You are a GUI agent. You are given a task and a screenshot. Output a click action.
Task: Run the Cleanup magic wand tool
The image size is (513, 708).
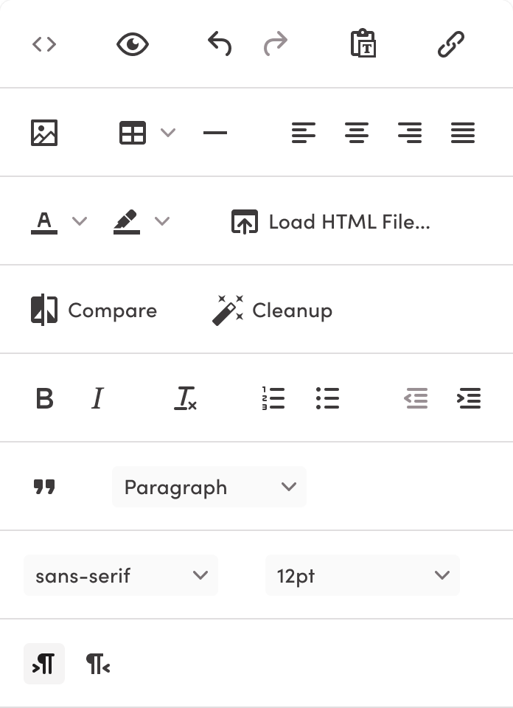click(x=273, y=310)
